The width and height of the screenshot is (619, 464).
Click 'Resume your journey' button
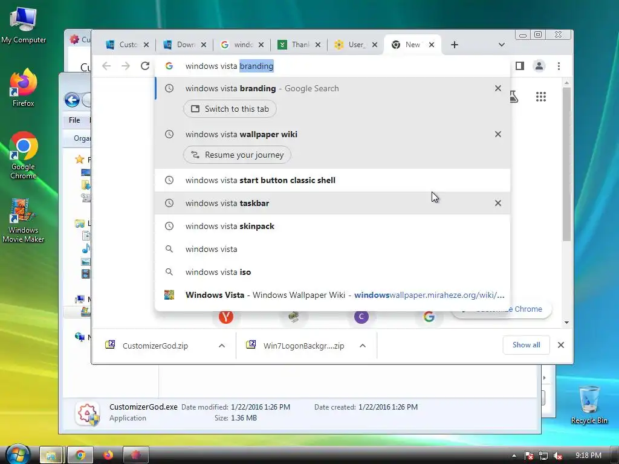click(237, 155)
